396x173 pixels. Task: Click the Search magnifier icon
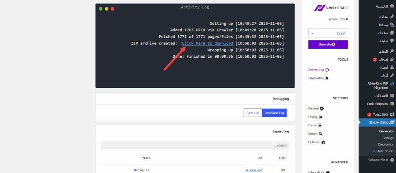(x=321, y=134)
